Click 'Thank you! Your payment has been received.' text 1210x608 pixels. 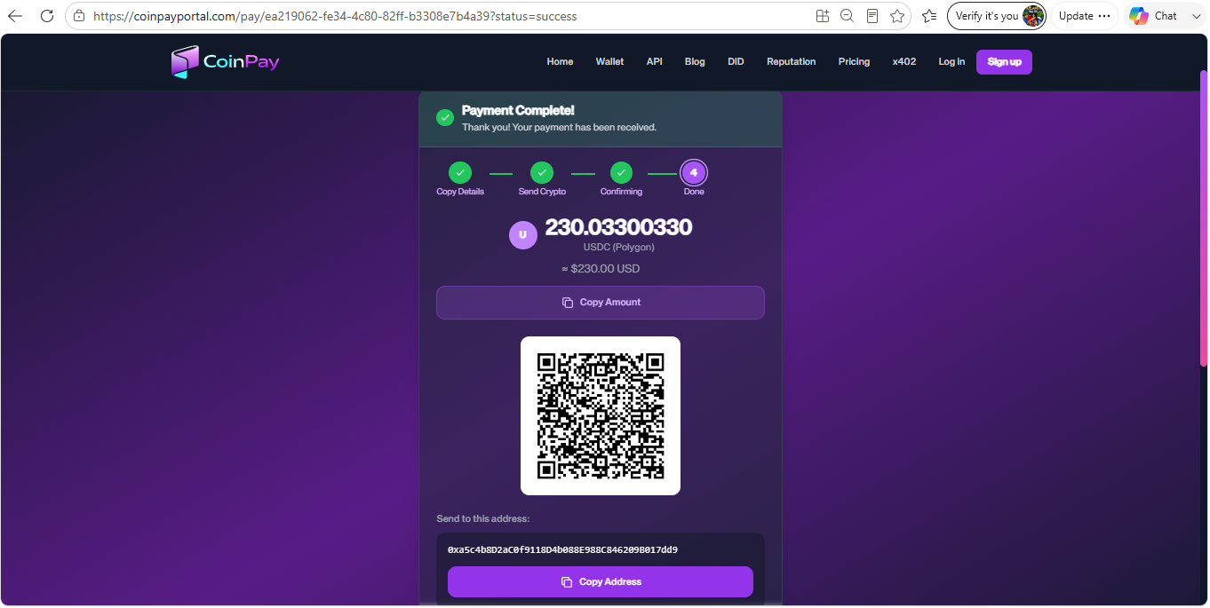559,128
